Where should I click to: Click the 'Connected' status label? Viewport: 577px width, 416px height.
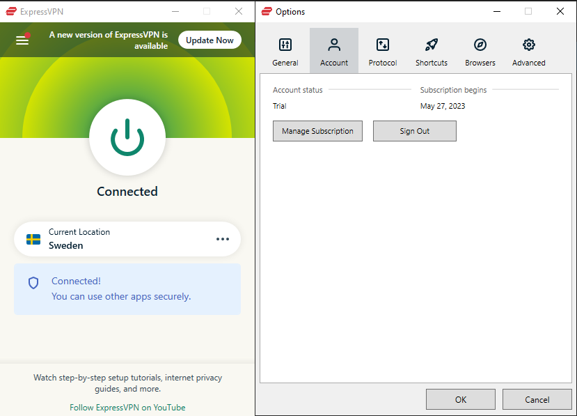pos(127,191)
